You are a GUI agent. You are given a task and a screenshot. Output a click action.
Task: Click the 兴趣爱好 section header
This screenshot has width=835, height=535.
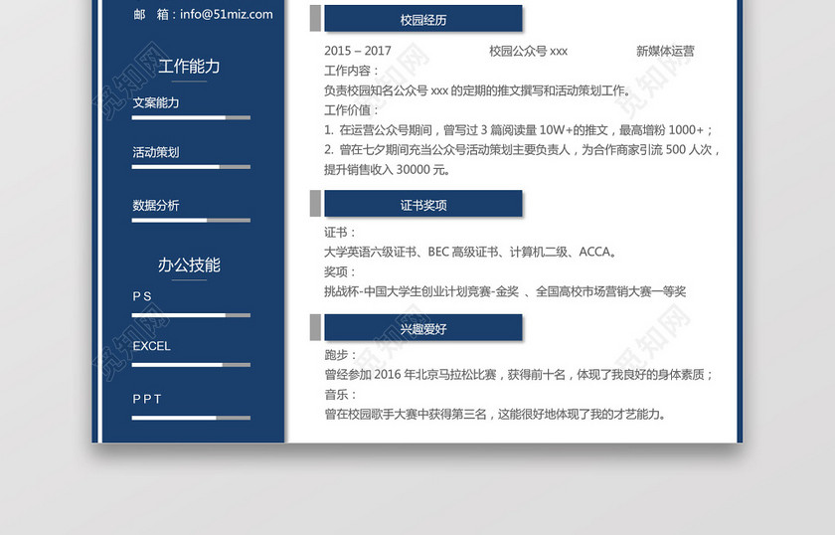click(423, 328)
